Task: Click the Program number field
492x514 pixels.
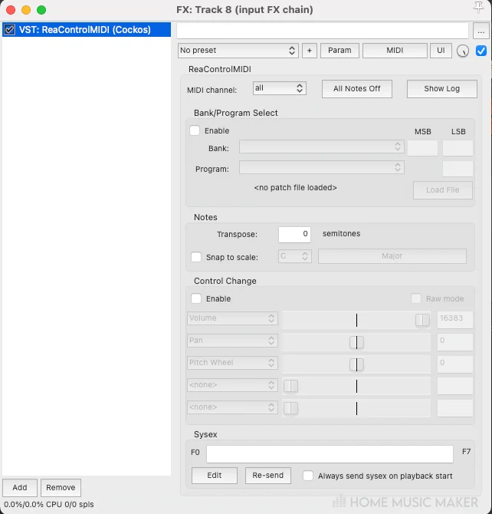Action: pyautogui.click(x=458, y=169)
